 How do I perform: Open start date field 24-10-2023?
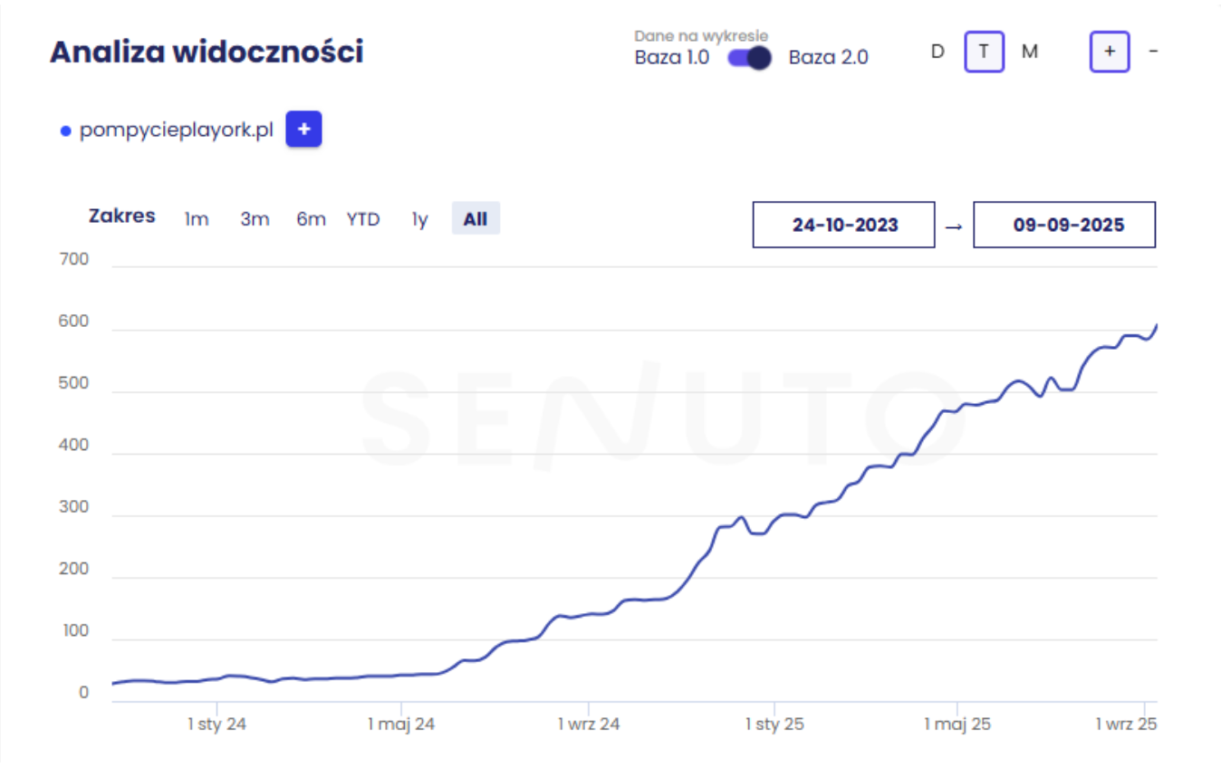coord(843,225)
